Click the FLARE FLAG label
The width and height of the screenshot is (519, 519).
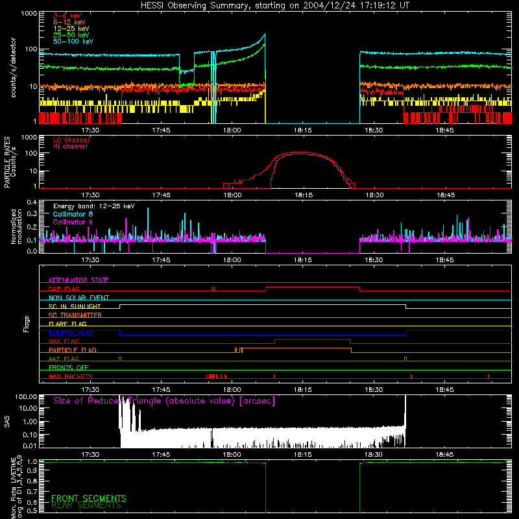(x=67, y=324)
